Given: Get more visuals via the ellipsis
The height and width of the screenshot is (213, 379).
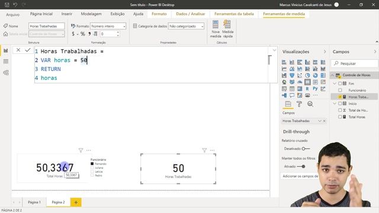Looking at the screenshot, I should (x=315, y=95).
